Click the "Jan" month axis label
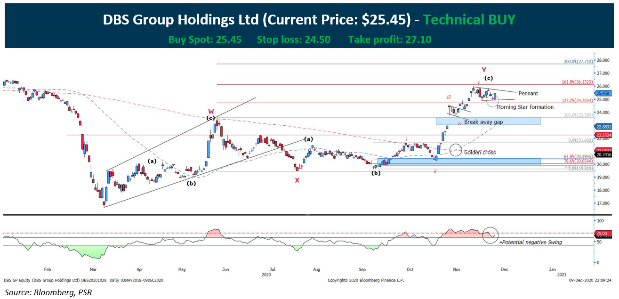The height and width of the screenshot is (299, 619). [553, 270]
